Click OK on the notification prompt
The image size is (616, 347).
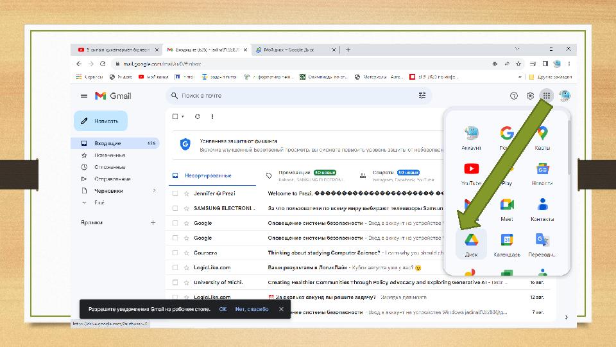[x=223, y=309]
